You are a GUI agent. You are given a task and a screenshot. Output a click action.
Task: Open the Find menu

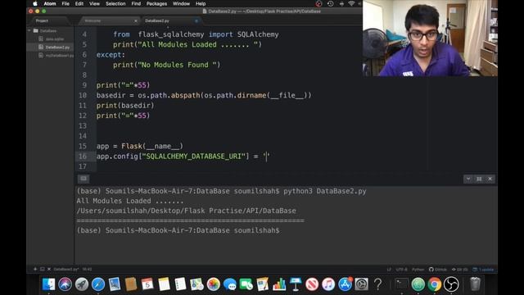[136, 3]
